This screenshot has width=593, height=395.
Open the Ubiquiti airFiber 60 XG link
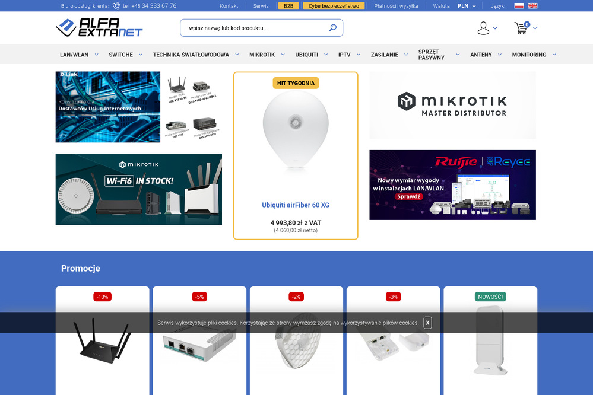pos(296,205)
